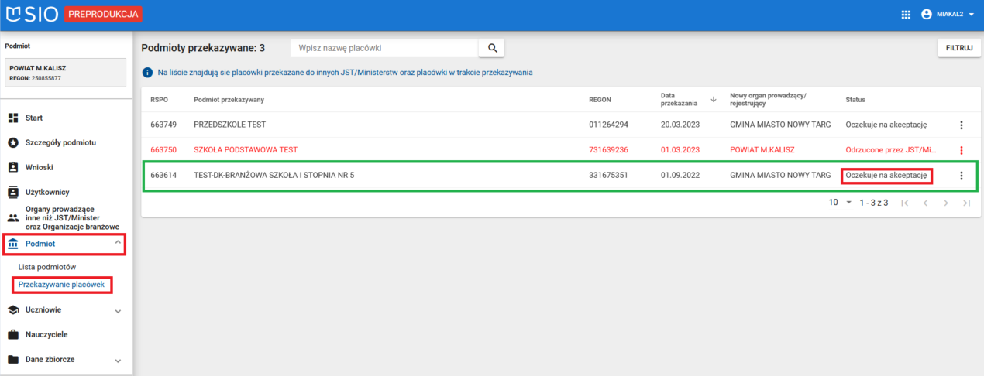Image resolution: width=984 pixels, height=376 pixels.
Task: Open Wnioski in the sidebar
Action: [39, 167]
